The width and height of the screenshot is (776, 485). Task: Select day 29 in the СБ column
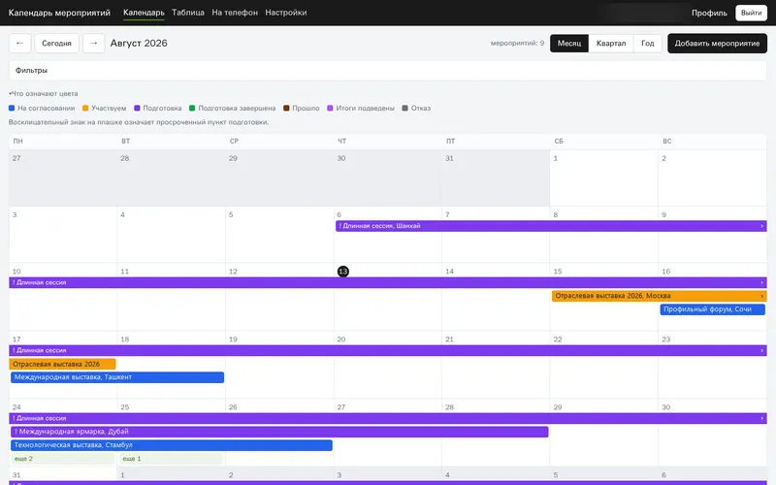click(603, 433)
